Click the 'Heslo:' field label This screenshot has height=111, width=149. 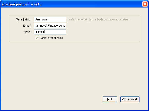(28, 32)
